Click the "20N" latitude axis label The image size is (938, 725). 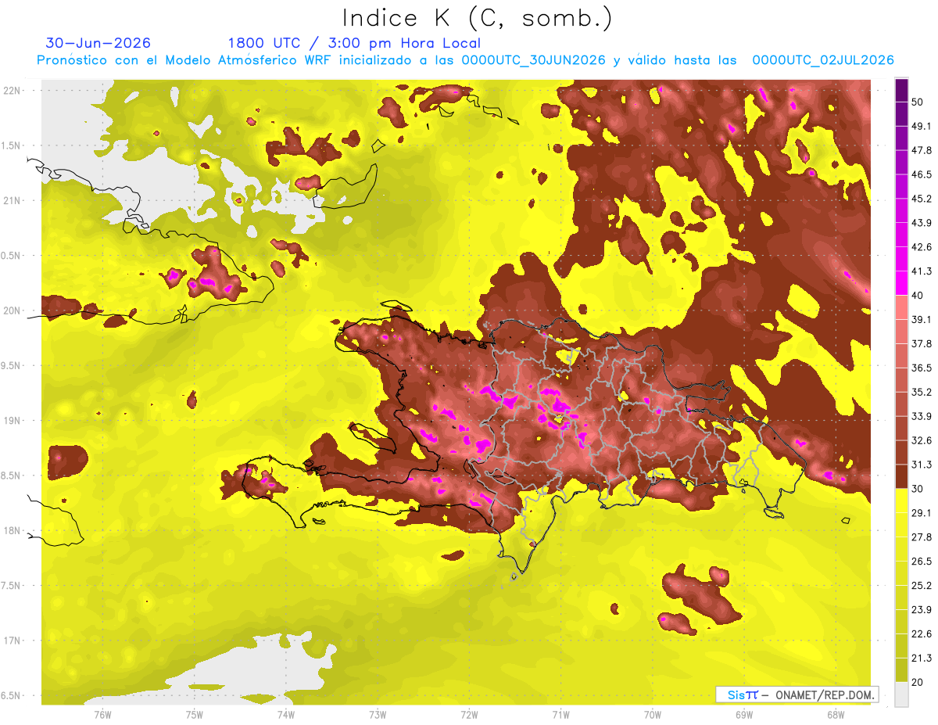tap(13, 310)
